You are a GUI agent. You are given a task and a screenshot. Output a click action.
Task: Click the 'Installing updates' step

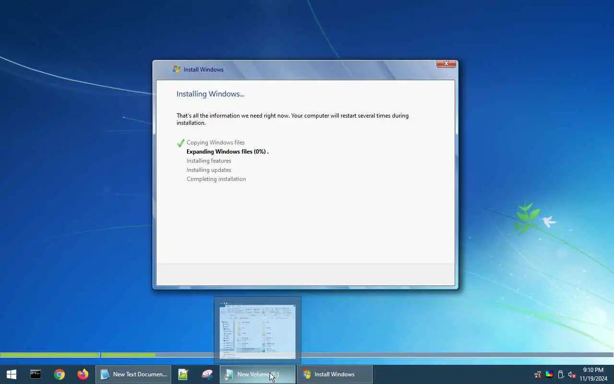pos(209,170)
